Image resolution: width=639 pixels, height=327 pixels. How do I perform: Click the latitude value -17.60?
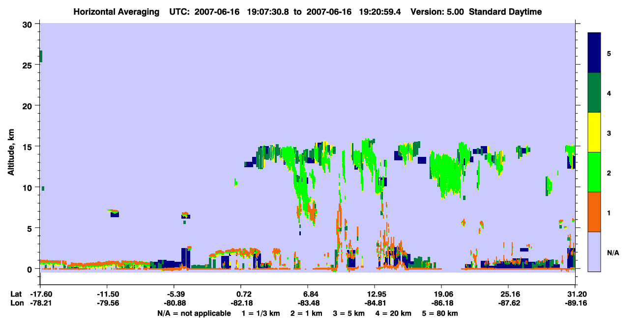click(x=40, y=294)
